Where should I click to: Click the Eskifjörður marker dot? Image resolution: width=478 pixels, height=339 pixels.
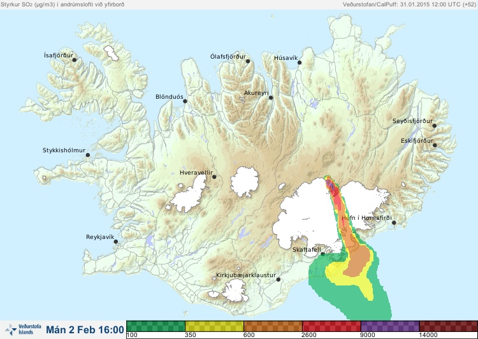tap(435, 145)
